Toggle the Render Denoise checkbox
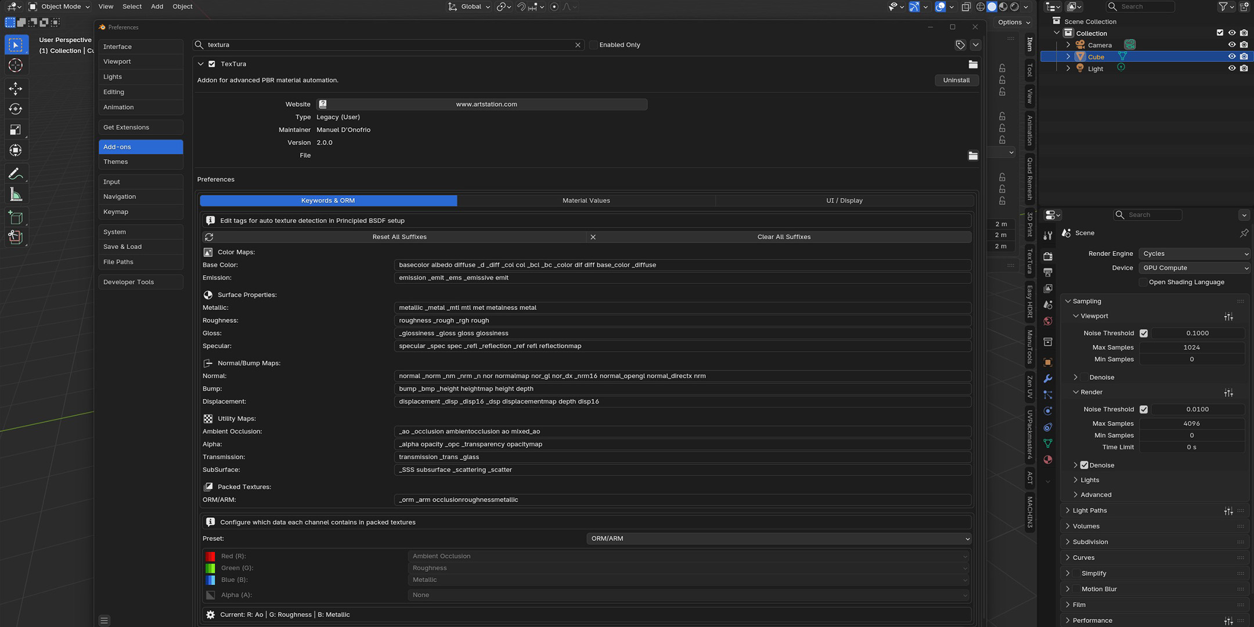The image size is (1254, 627). 1084,465
